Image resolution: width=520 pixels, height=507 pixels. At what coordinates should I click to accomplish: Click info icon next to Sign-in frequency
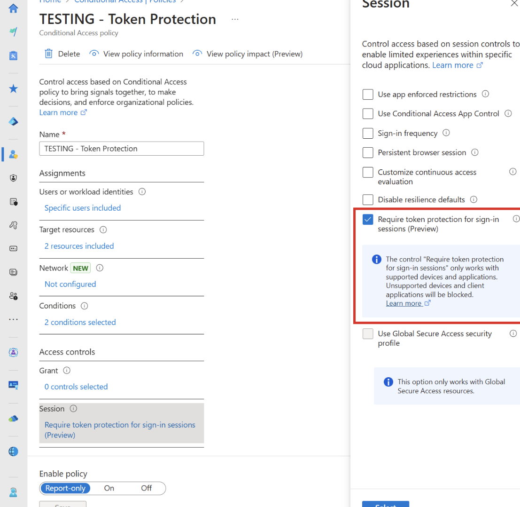[x=446, y=133]
